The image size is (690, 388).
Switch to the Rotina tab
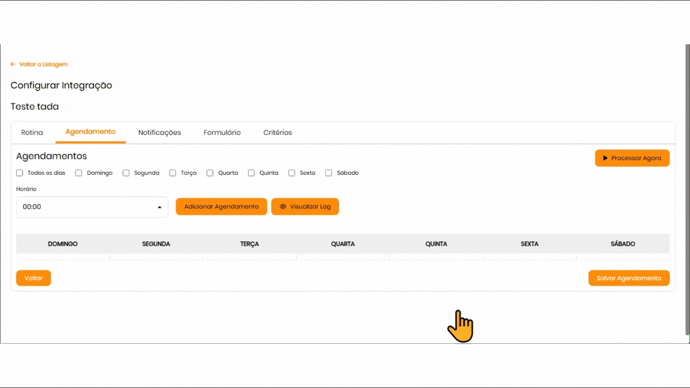click(32, 132)
